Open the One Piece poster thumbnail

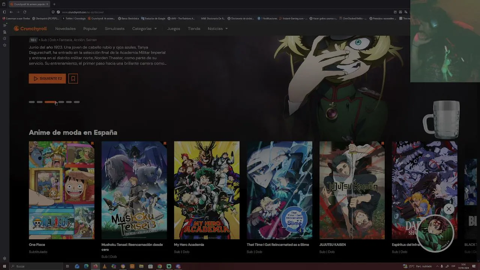61,190
